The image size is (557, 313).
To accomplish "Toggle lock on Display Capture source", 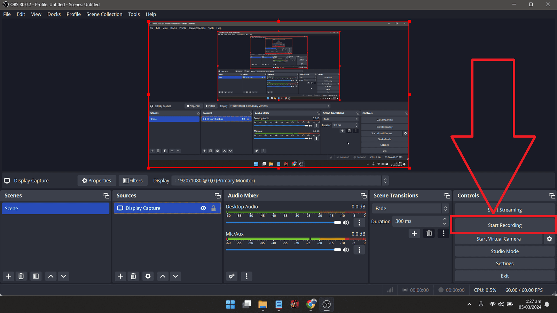I will pyautogui.click(x=213, y=208).
